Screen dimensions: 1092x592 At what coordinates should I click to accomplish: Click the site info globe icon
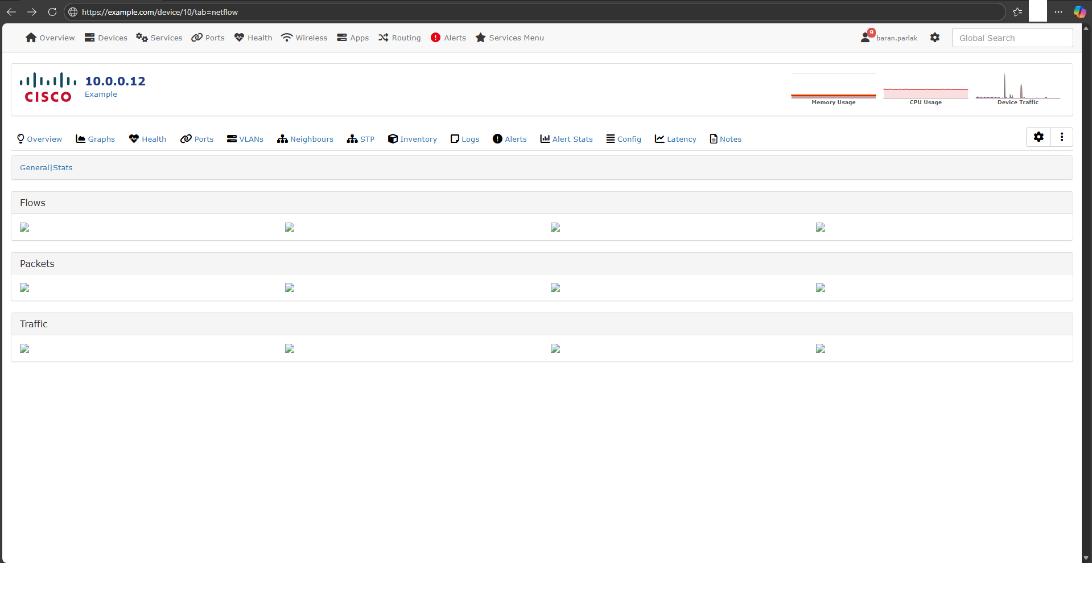(73, 12)
